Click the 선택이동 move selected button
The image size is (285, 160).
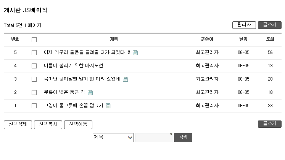tap(78, 125)
